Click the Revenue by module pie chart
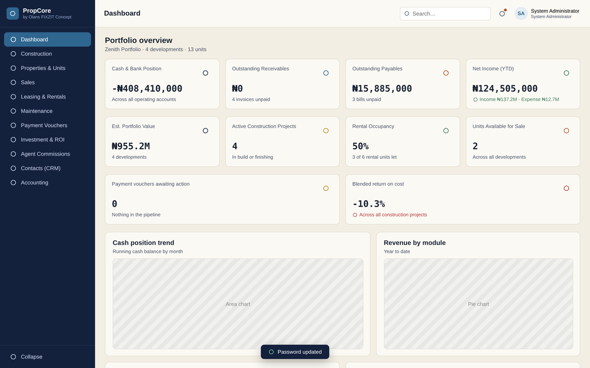This screenshot has height=368, width=590. tap(478, 304)
